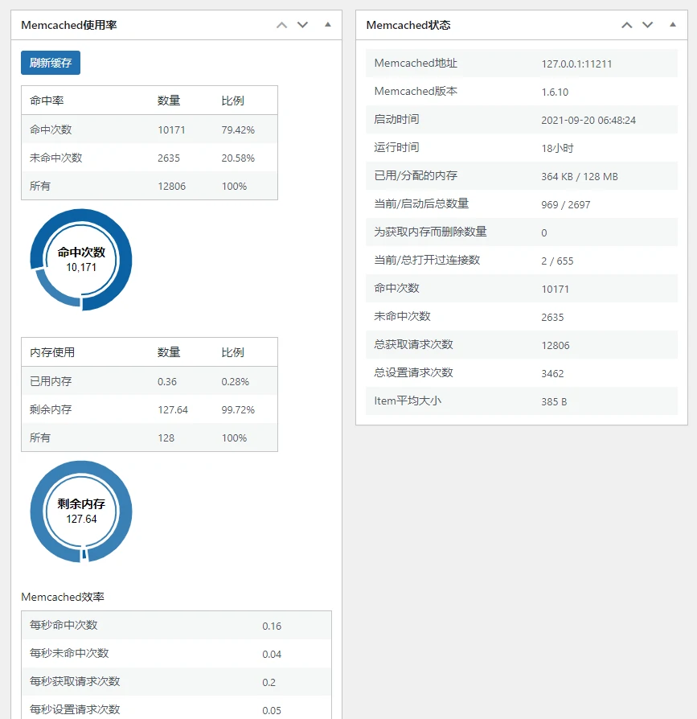Move Memcached状态 panel up
This screenshot has height=719, width=697.
click(627, 25)
